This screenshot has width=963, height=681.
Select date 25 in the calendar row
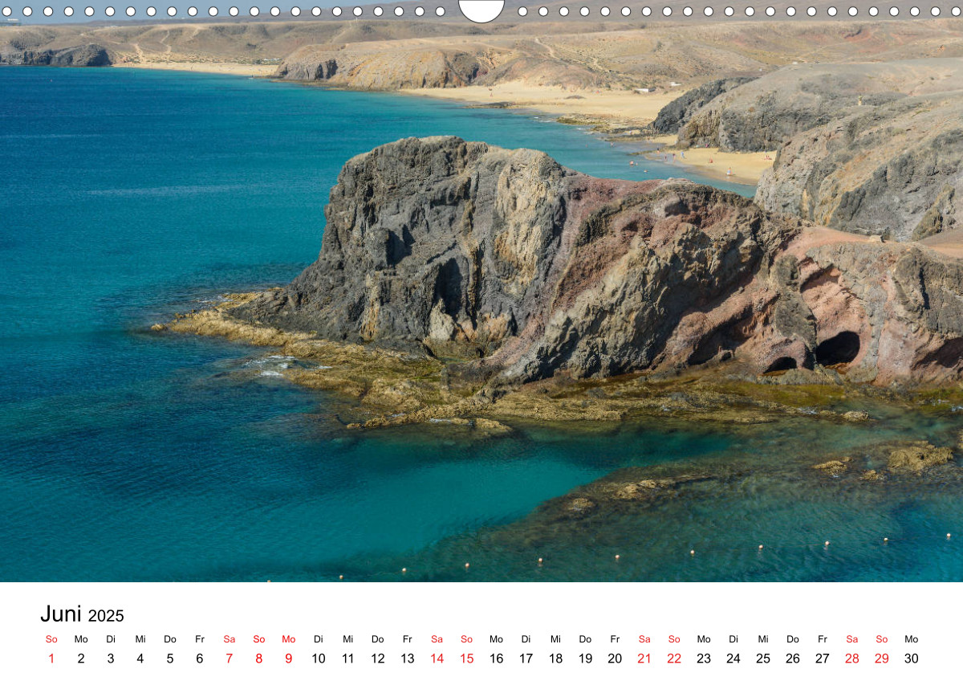click(x=763, y=659)
